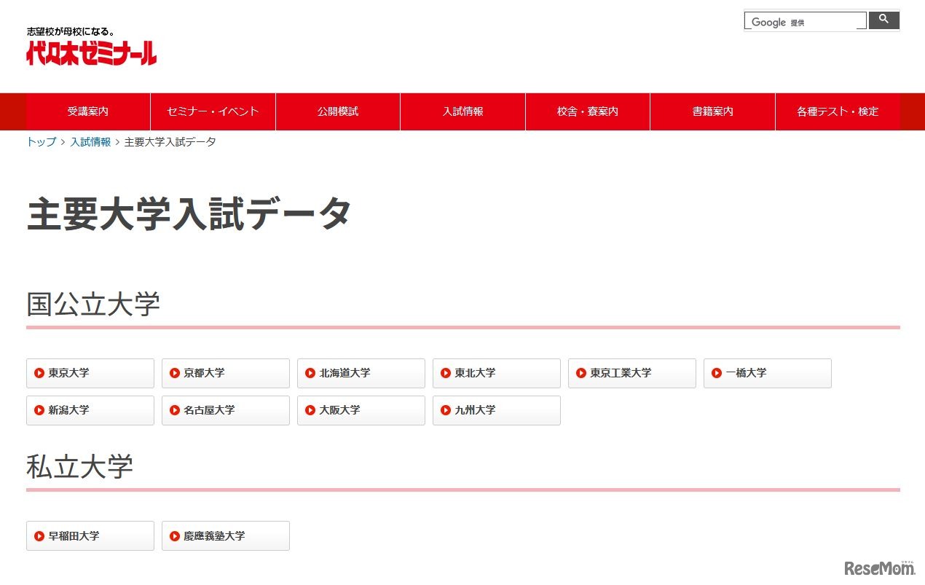
Task: Open 九州大学 admissions data
Action: click(x=497, y=410)
